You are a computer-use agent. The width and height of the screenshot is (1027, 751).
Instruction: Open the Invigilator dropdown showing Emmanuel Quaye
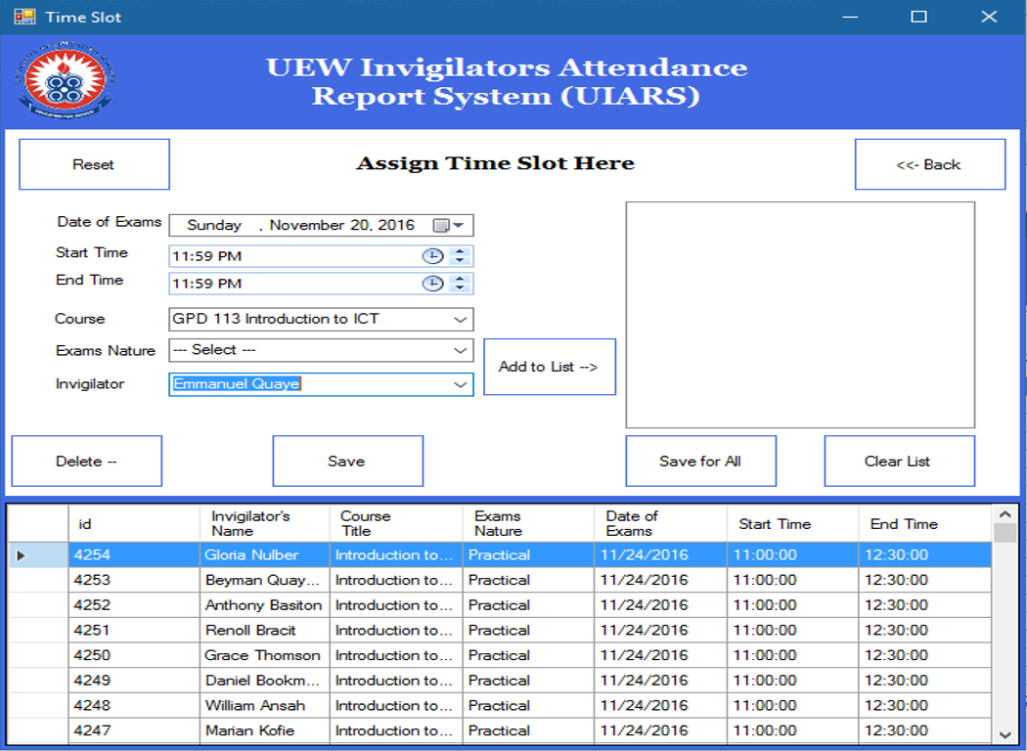(x=460, y=383)
